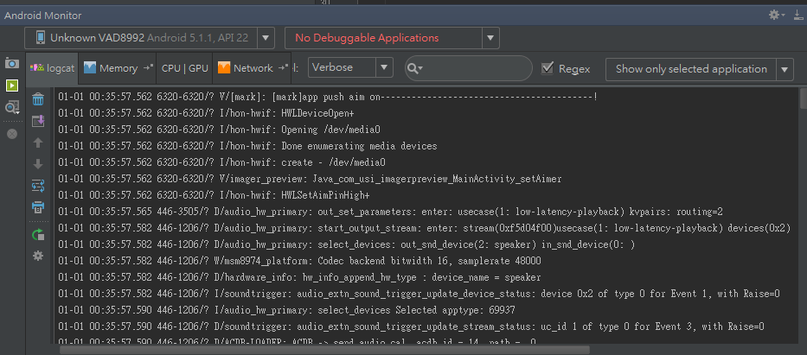
Task: Click the up arrow stack trace icon
Action: point(38,143)
